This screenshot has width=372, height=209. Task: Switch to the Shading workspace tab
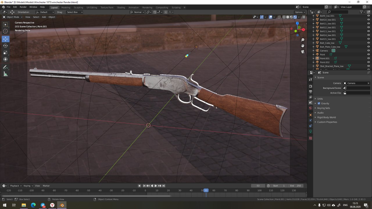[x=121, y=7]
